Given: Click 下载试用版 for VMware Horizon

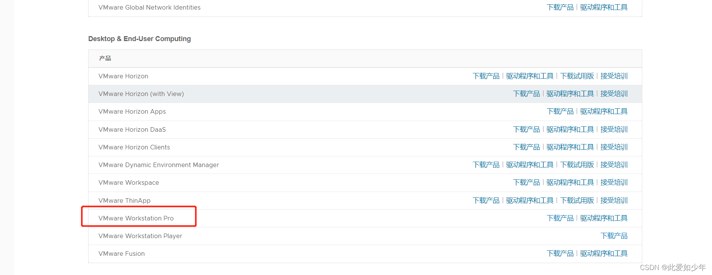Looking at the screenshot, I should [x=577, y=76].
